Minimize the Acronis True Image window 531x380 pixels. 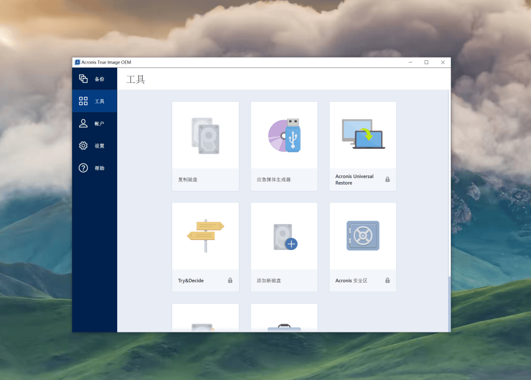pyautogui.click(x=410, y=63)
